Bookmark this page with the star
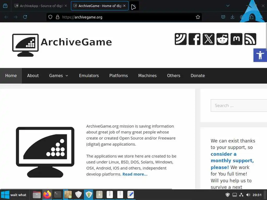 [198, 17]
